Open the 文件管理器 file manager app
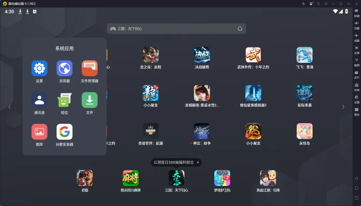 pos(90,69)
